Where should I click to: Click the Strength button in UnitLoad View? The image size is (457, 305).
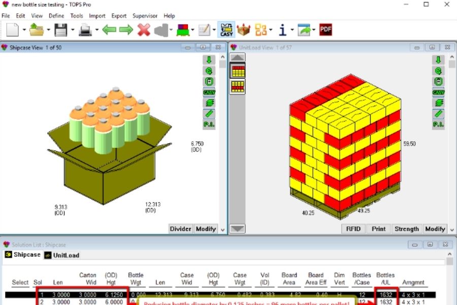tap(406, 229)
